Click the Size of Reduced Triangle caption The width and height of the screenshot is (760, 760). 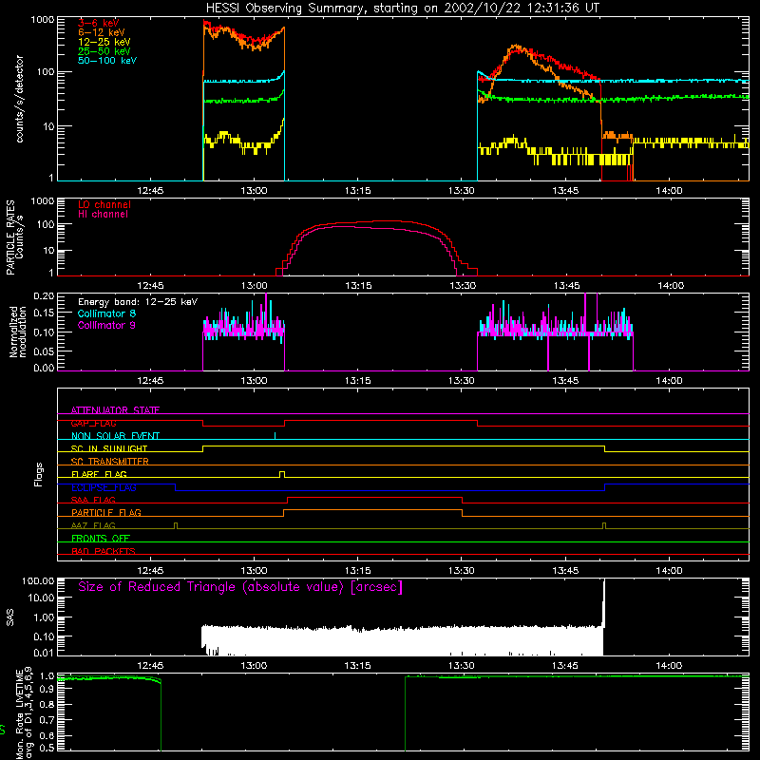pos(240,587)
